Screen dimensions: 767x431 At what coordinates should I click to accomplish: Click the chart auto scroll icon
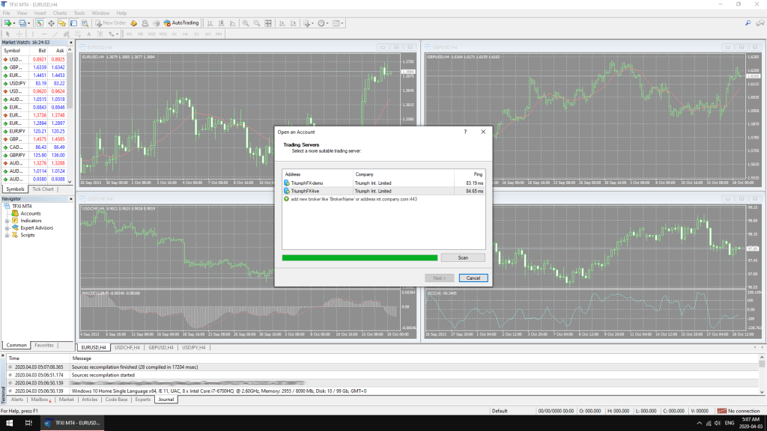pyautogui.click(x=282, y=23)
